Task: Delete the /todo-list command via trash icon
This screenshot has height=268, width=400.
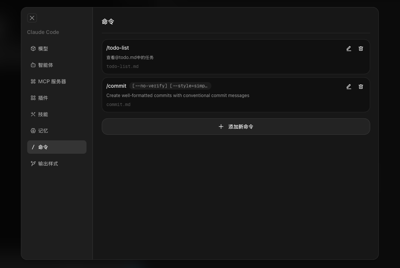Action: [360, 49]
